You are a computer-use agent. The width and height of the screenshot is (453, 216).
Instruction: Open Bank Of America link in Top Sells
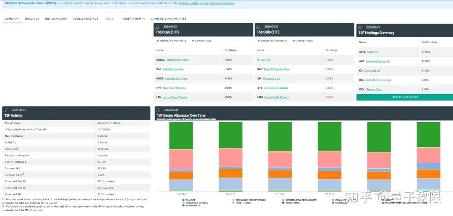(277, 69)
